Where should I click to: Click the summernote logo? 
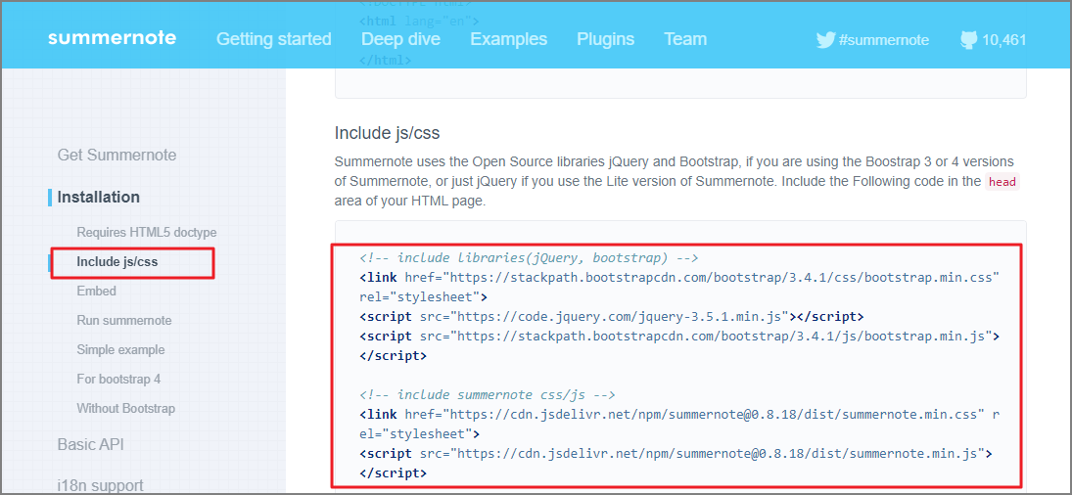pos(113,37)
